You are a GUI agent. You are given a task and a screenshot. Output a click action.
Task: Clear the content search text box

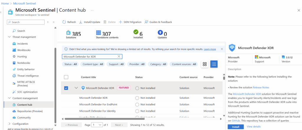coord(119,56)
